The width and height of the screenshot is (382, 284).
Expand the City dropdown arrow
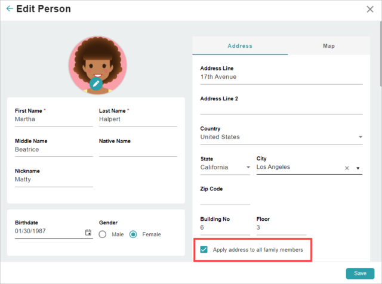[358, 168]
